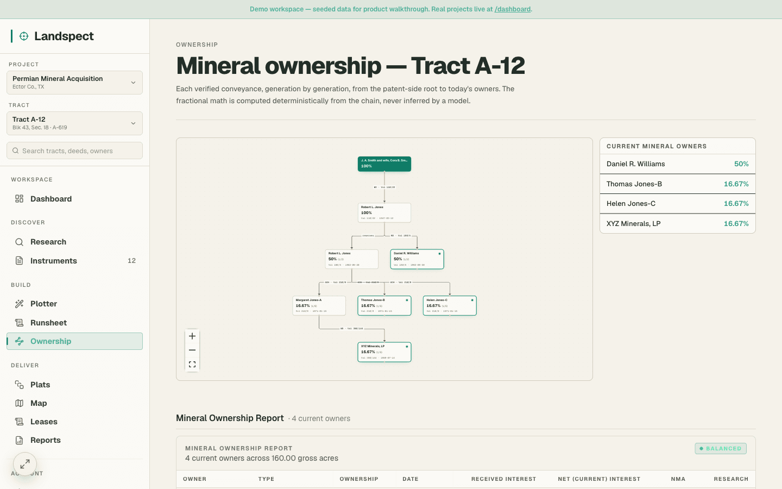Click the BALANCED status badge
Viewport: 782px width, 489px height.
(x=721, y=448)
